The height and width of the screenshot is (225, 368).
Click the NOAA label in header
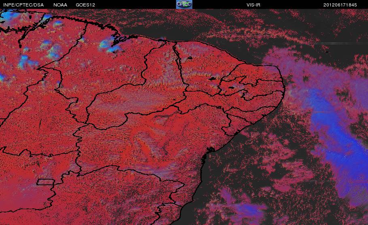click(60, 5)
